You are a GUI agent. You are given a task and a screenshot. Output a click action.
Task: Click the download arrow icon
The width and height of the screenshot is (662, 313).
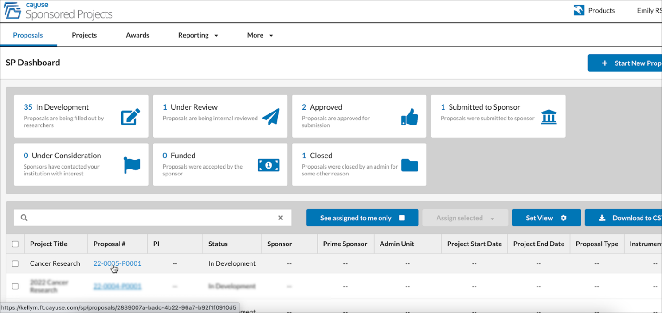pyautogui.click(x=602, y=218)
